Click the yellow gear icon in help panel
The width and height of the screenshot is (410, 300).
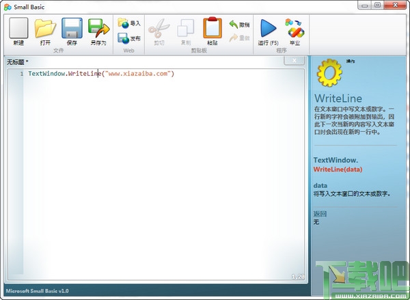tap(329, 72)
